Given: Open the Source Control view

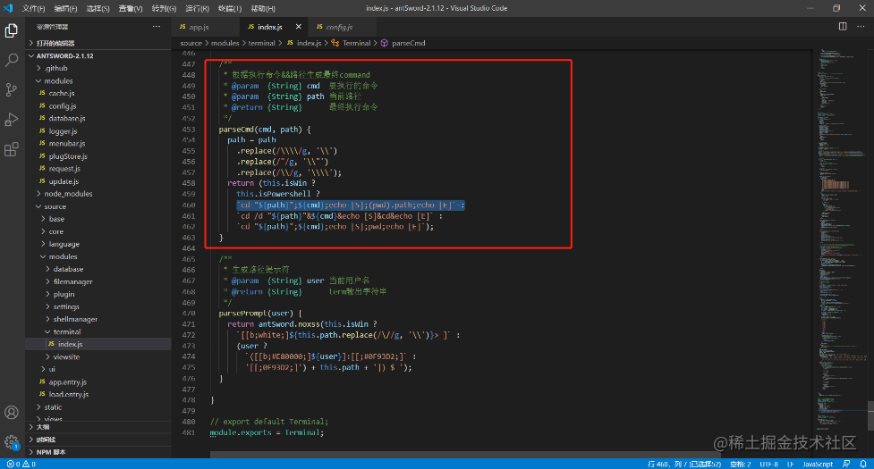Looking at the screenshot, I should [x=11, y=89].
